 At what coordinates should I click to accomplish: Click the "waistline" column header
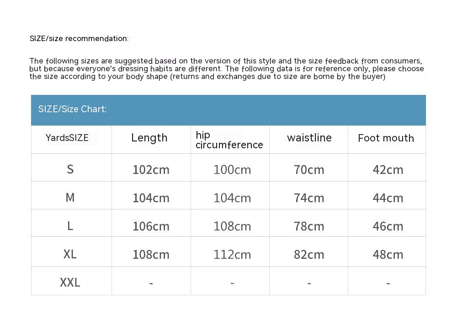(309, 138)
